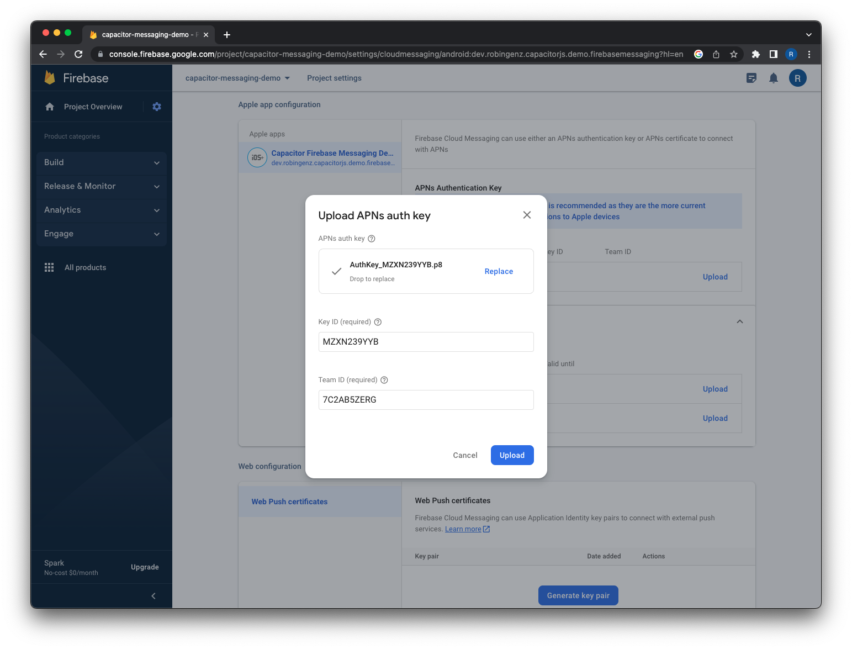Open the Team ID help tooltip

pyautogui.click(x=384, y=380)
